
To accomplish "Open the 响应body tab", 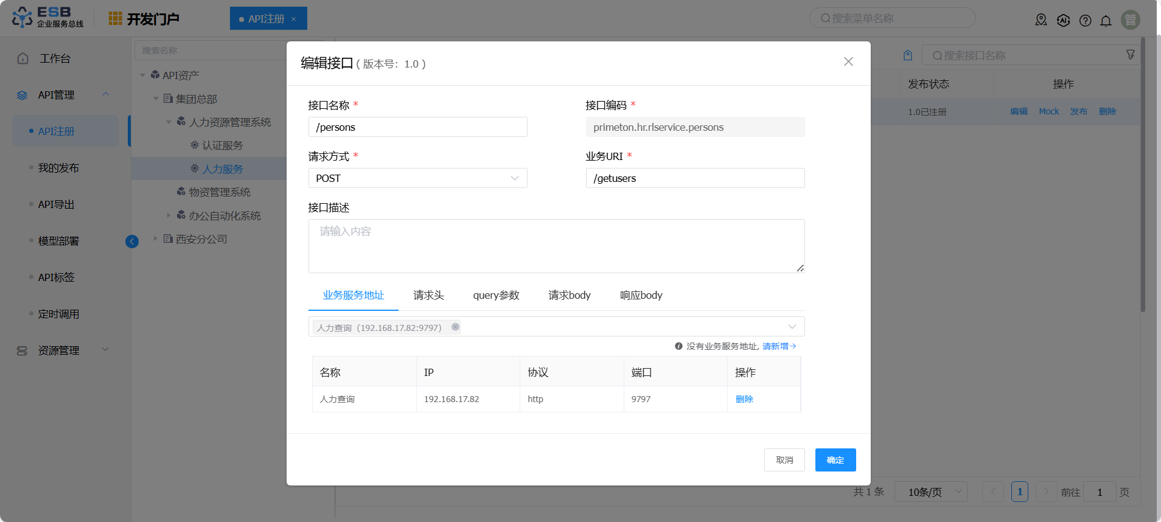I will coord(641,295).
